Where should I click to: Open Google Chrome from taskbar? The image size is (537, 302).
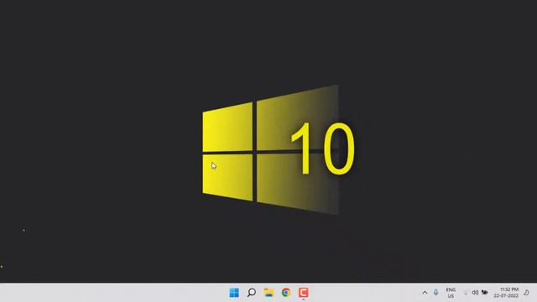tap(286, 293)
